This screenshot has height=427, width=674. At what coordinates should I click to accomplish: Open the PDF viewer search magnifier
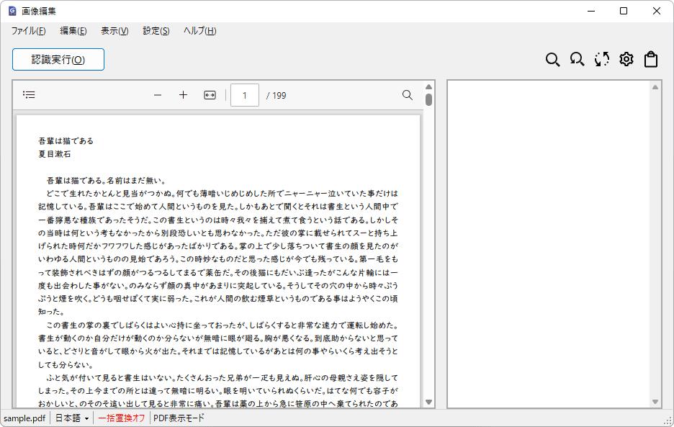[408, 95]
